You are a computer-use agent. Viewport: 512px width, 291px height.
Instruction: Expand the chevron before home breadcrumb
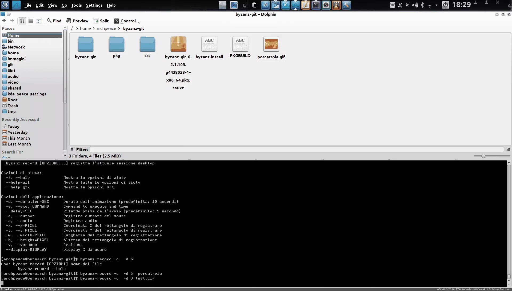click(77, 28)
